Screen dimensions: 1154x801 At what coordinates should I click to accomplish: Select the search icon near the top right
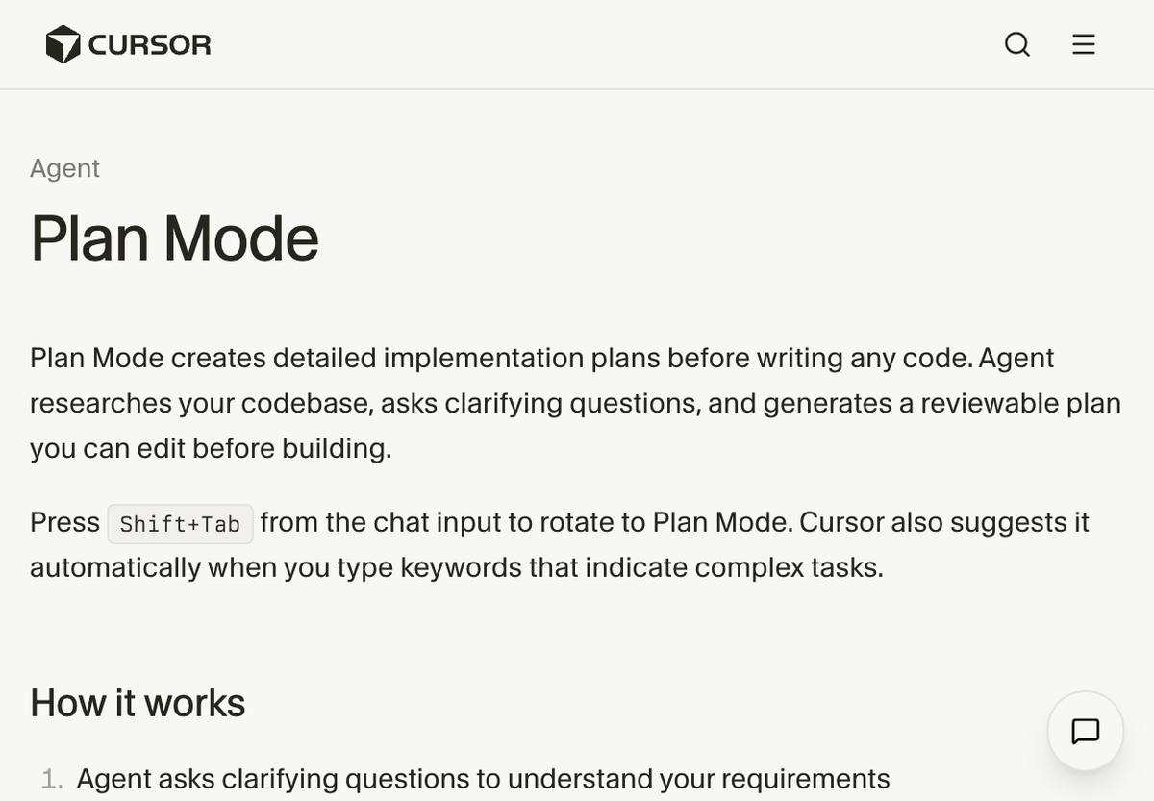[1016, 44]
